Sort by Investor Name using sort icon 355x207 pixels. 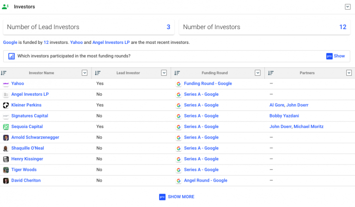(x=4, y=73)
